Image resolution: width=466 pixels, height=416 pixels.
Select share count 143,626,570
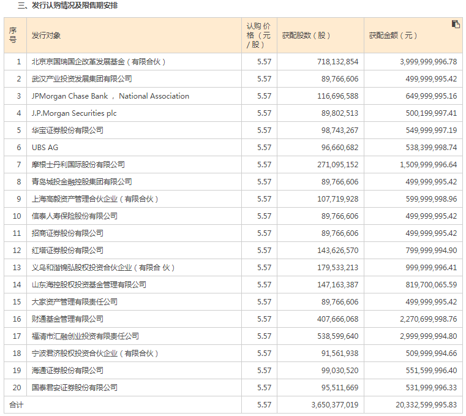click(x=337, y=251)
